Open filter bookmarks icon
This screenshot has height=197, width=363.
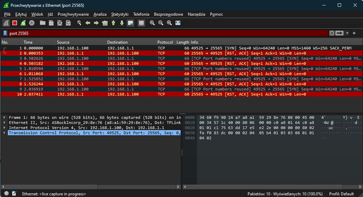(5, 33)
